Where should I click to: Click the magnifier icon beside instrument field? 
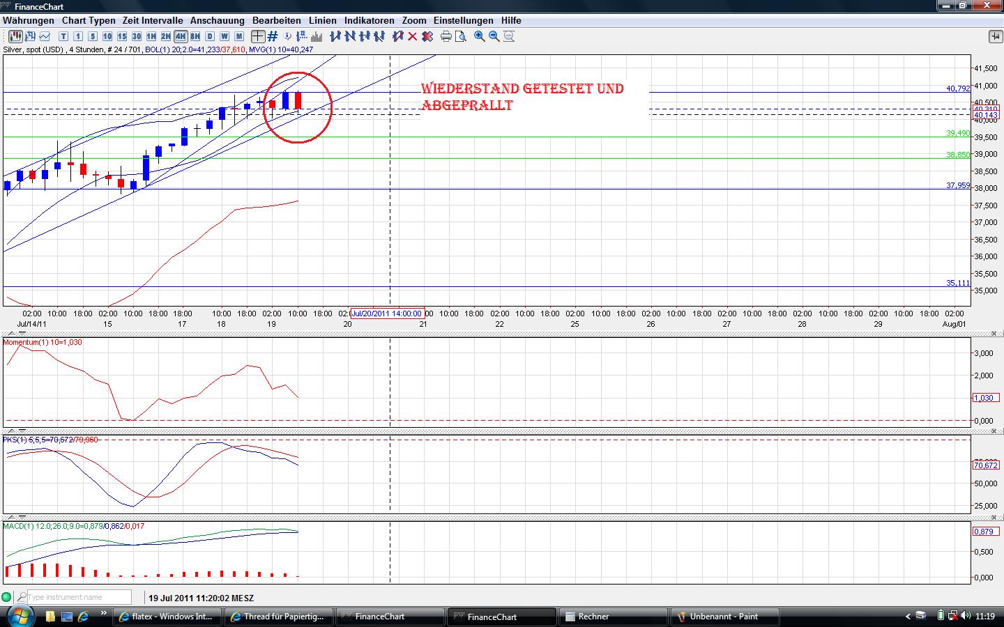pyautogui.click(x=22, y=597)
